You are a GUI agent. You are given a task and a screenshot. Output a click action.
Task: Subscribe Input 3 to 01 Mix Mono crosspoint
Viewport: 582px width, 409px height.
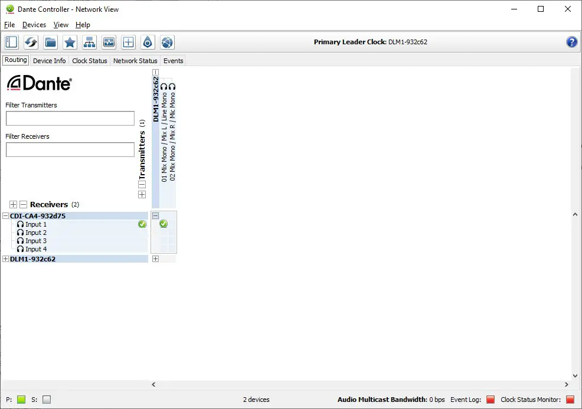click(x=164, y=241)
